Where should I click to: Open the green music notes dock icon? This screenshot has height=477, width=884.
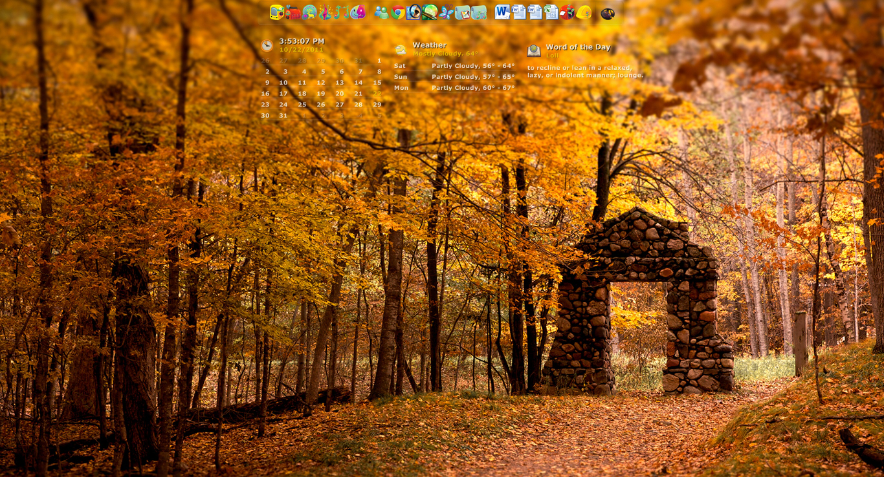point(341,12)
